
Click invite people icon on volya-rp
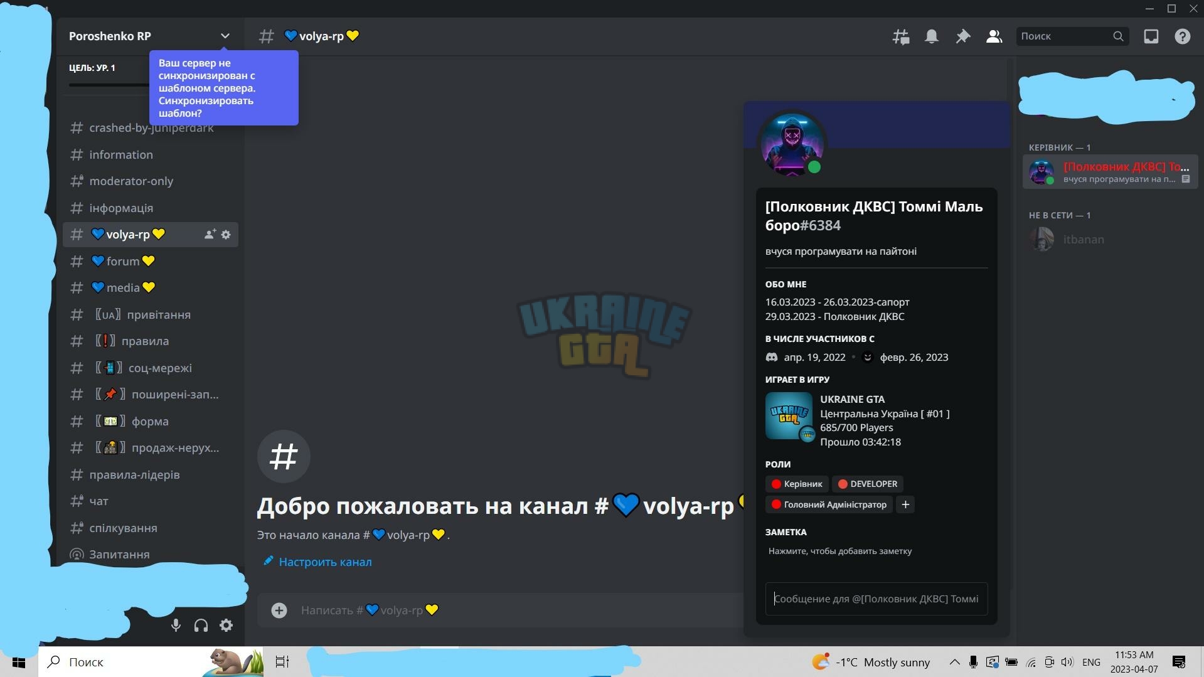tap(210, 234)
